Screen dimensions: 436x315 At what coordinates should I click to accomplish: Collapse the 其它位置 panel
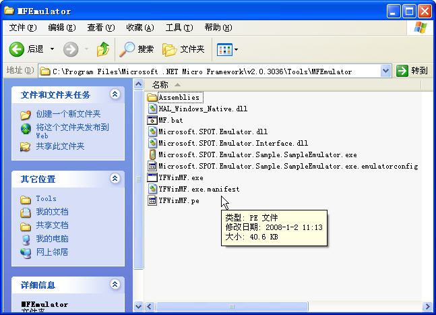[115, 178]
